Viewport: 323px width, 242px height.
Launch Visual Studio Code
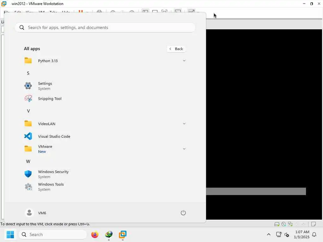(105, 136)
